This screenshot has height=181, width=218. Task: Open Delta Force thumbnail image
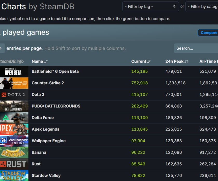pos(14,118)
